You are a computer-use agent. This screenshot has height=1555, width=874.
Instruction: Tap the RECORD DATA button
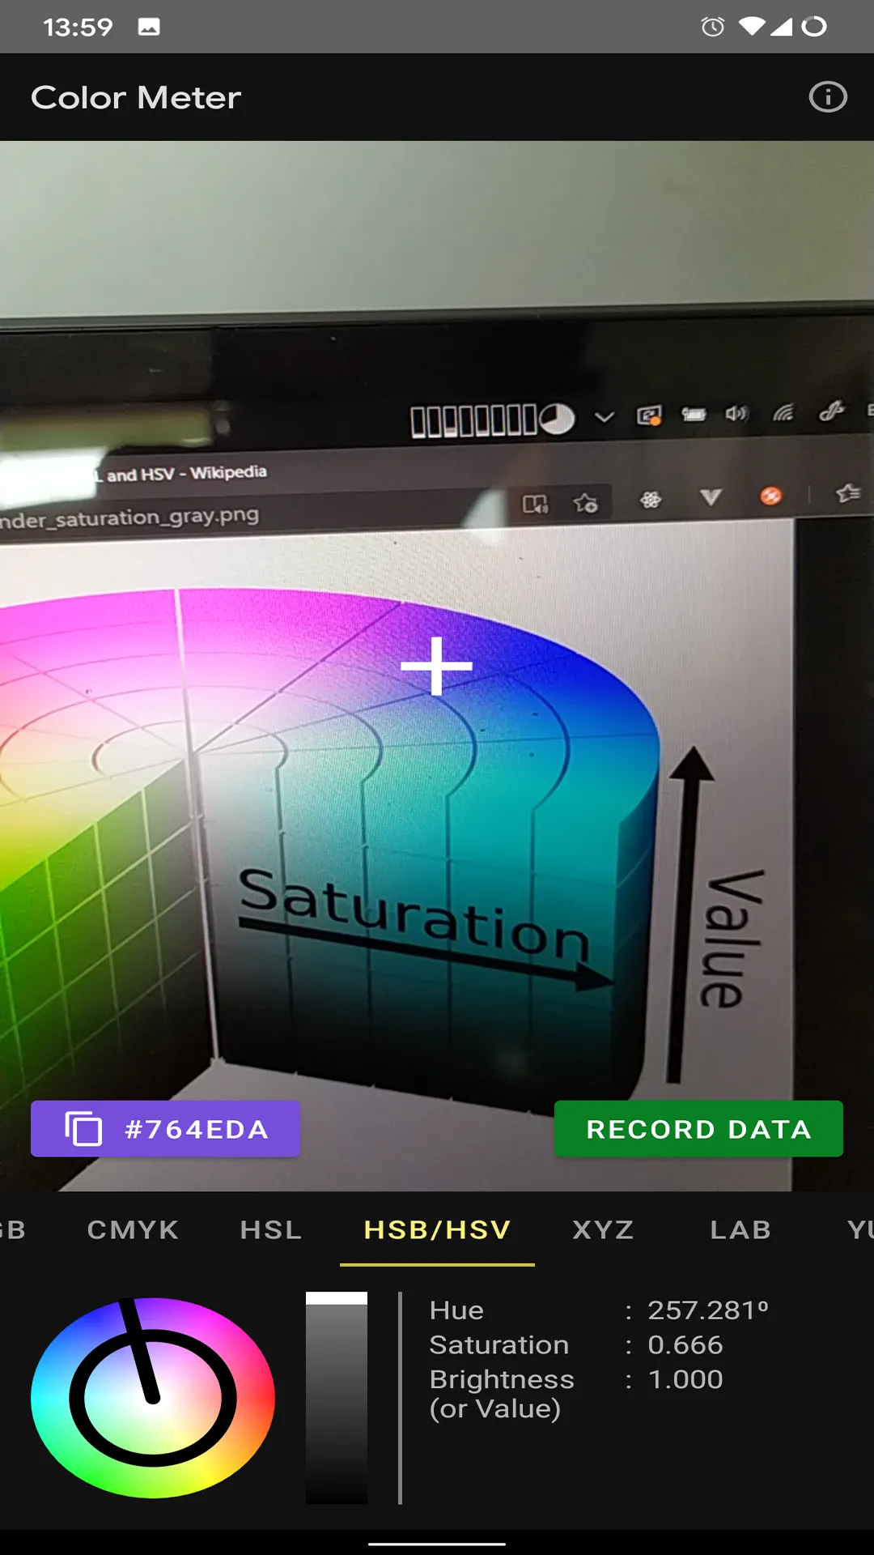pyautogui.click(x=698, y=1129)
